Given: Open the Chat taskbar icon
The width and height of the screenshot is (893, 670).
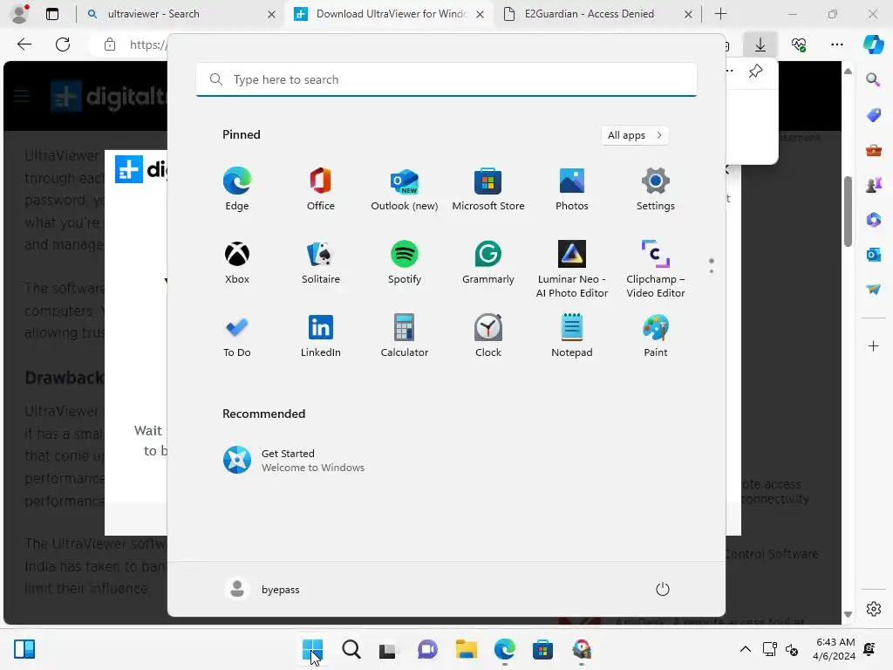Looking at the screenshot, I should (x=427, y=649).
